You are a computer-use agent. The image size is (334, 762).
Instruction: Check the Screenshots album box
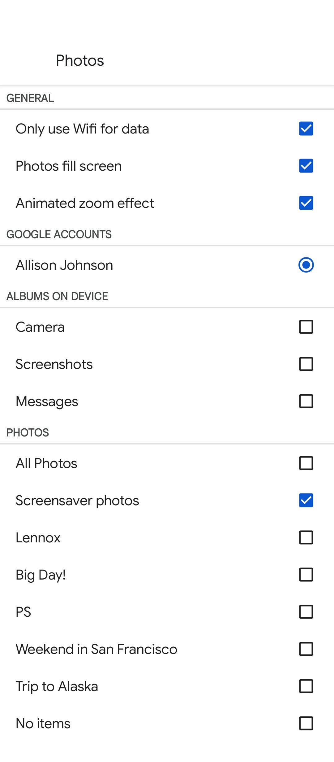(x=306, y=364)
